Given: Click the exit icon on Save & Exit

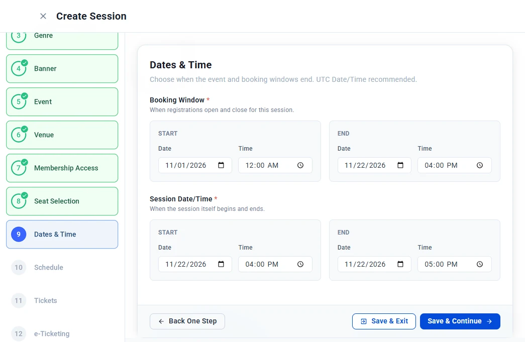Looking at the screenshot, I should [364, 321].
